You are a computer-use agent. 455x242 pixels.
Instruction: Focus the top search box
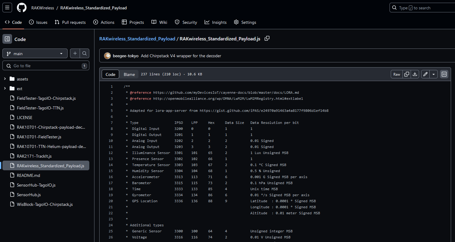coord(422,8)
